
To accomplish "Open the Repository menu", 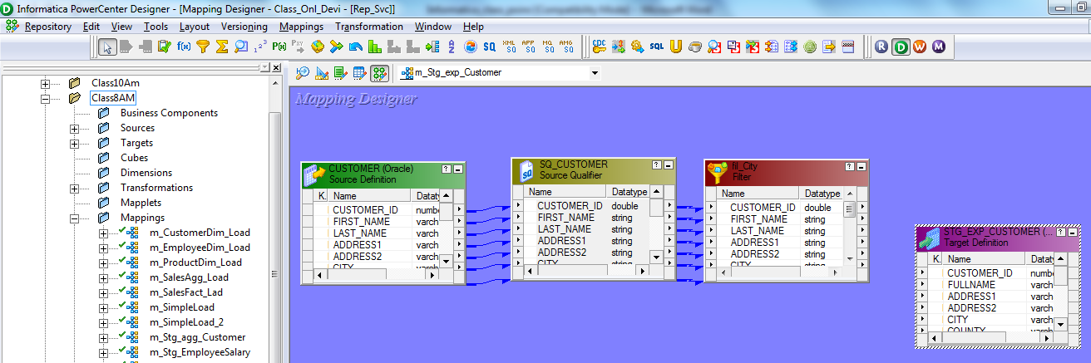I will (47, 27).
